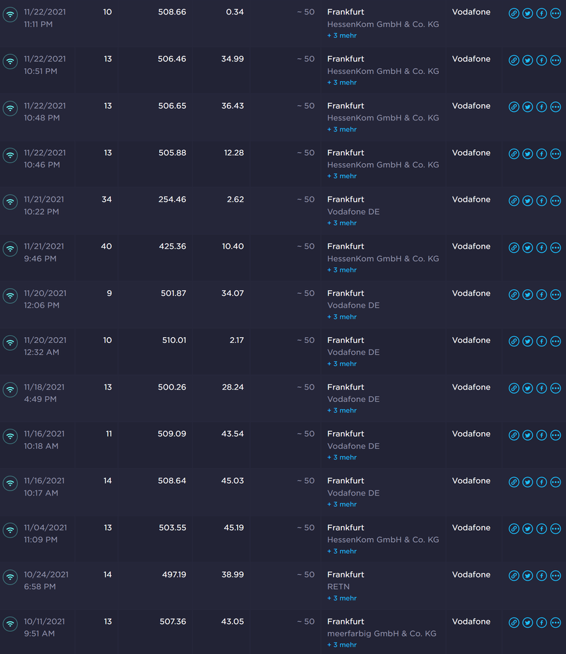The image size is (566, 654).
Task: Click Frankfurt in 11/16/2021 10:17 AM row
Action: click(x=346, y=481)
